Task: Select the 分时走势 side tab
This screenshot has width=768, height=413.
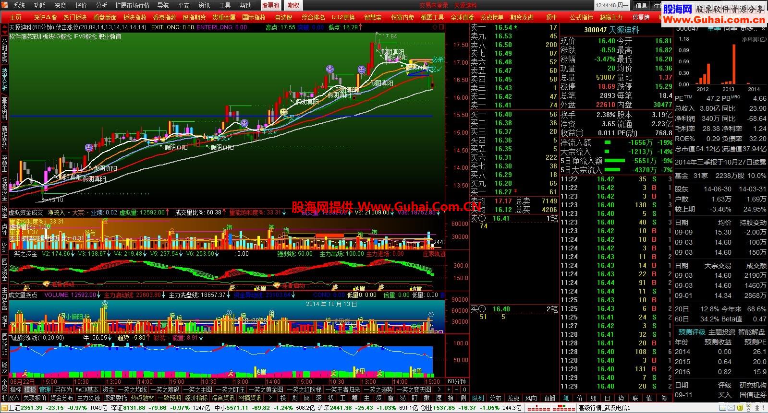Action: [x=4, y=50]
